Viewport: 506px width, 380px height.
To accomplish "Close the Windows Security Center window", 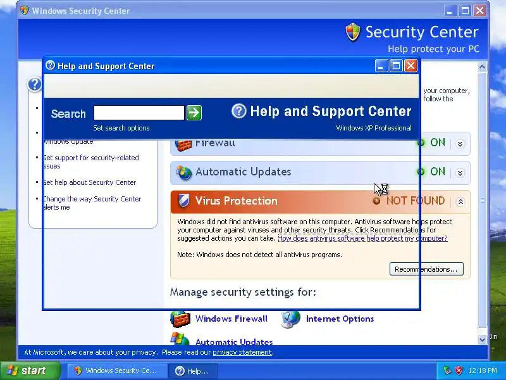I will 480,11.
